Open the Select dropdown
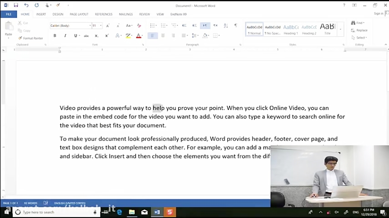Image resolution: width=389 pixels, height=218 pixels. pyautogui.click(x=359, y=37)
